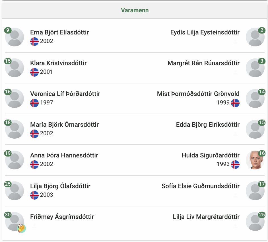Screen dimensions: 268x242
Task: Click Iceland flag beside Mist Þormóðsdóttir's 1999
Action: (235, 103)
